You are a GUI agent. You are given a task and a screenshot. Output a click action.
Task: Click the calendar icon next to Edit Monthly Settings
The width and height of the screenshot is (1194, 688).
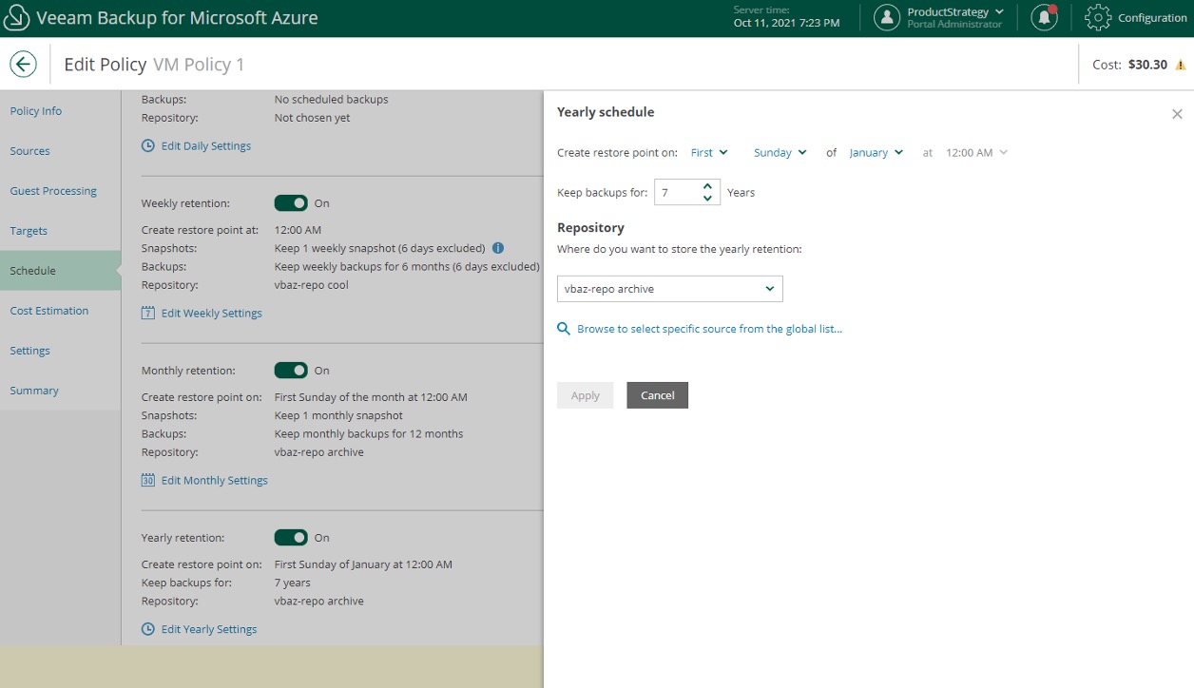coord(147,480)
